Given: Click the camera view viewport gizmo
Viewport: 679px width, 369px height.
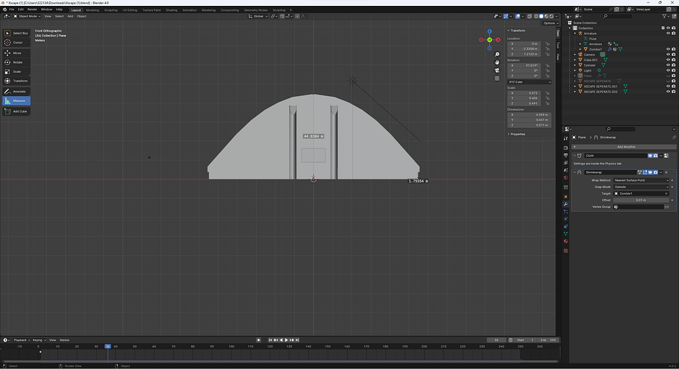Looking at the screenshot, I should 497,70.
